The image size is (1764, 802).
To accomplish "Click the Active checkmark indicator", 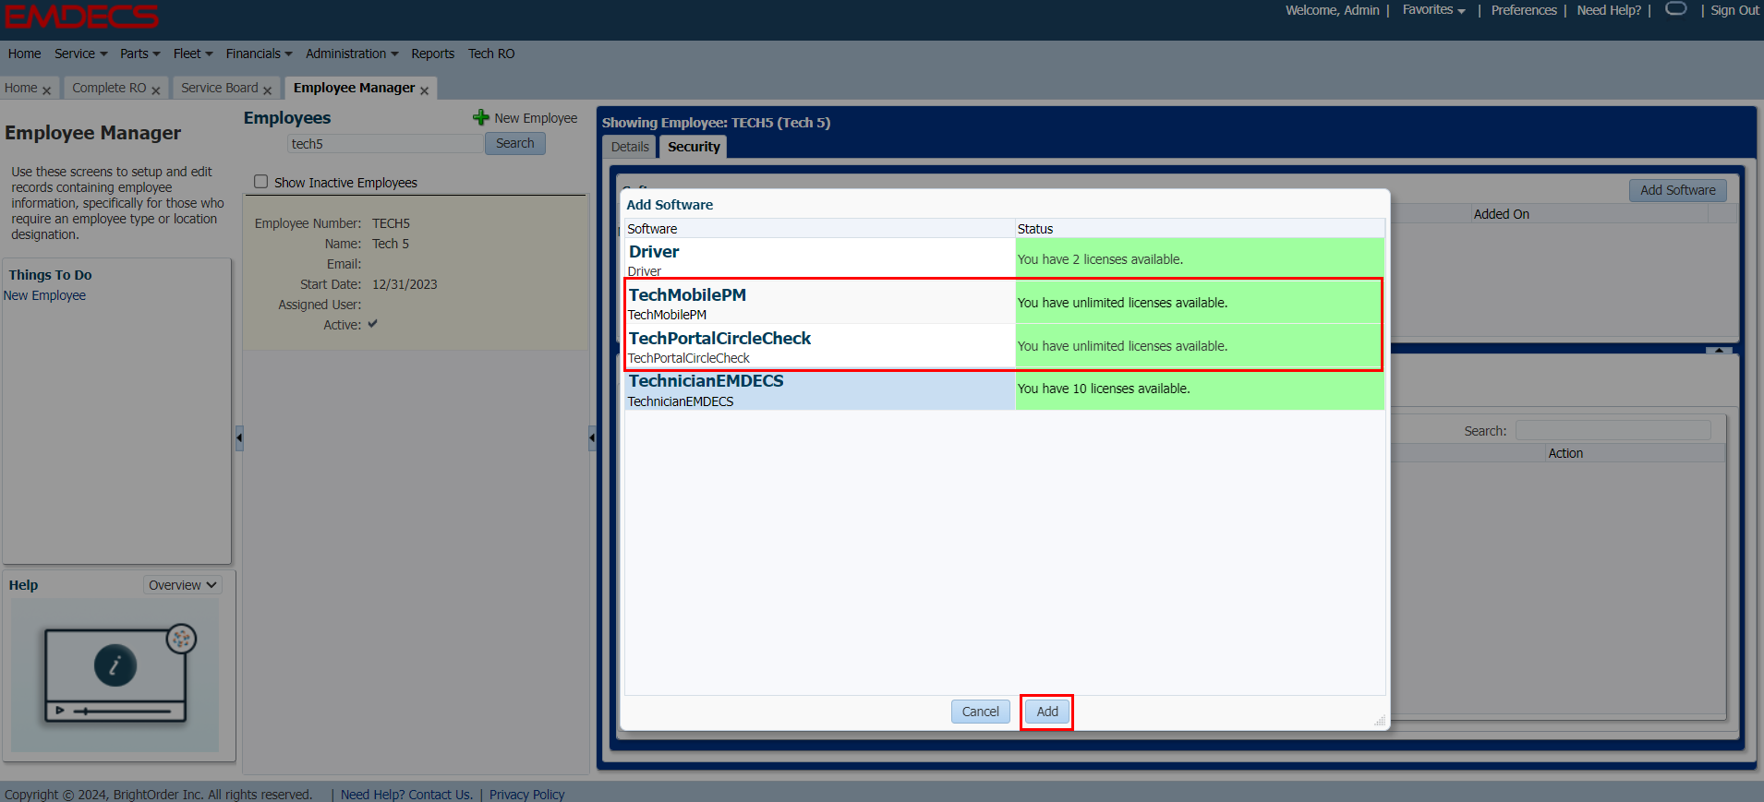I will pyautogui.click(x=372, y=324).
